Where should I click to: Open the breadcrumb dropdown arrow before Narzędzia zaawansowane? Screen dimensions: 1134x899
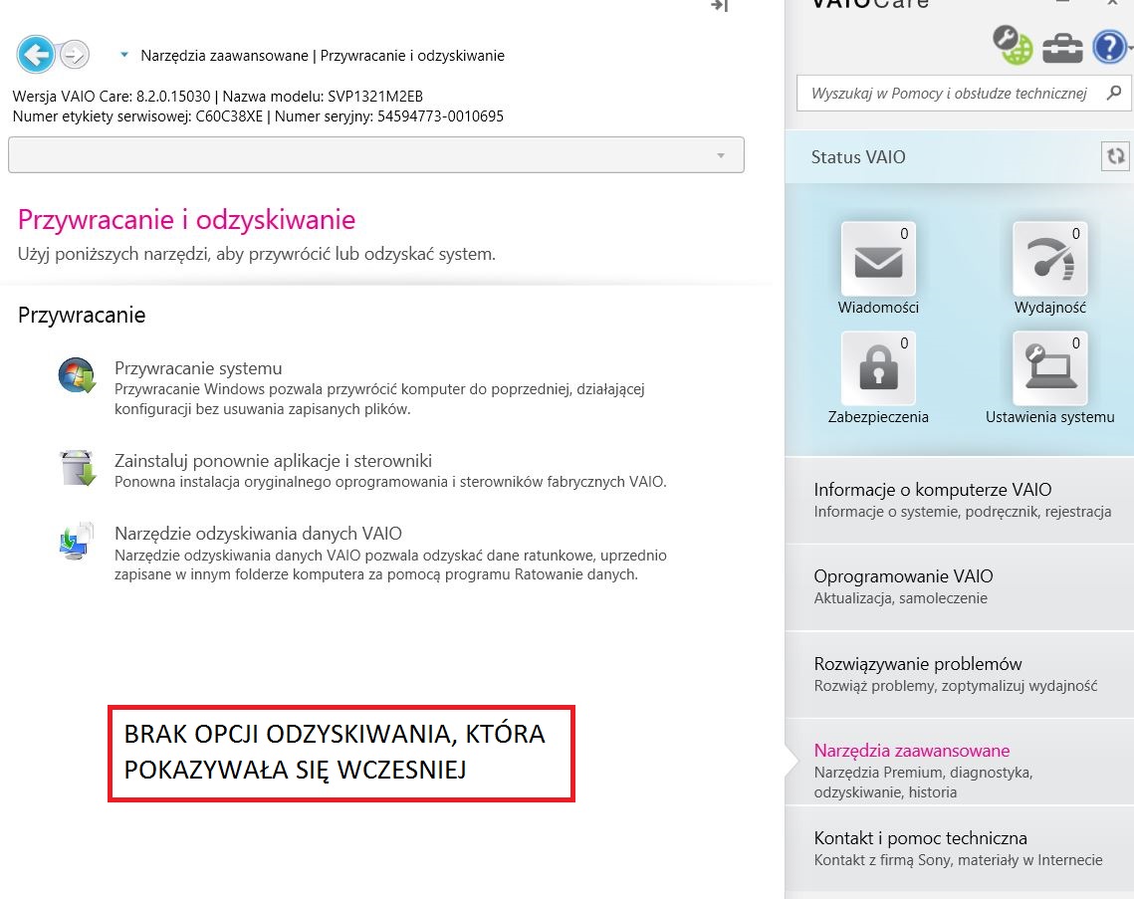[x=124, y=55]
